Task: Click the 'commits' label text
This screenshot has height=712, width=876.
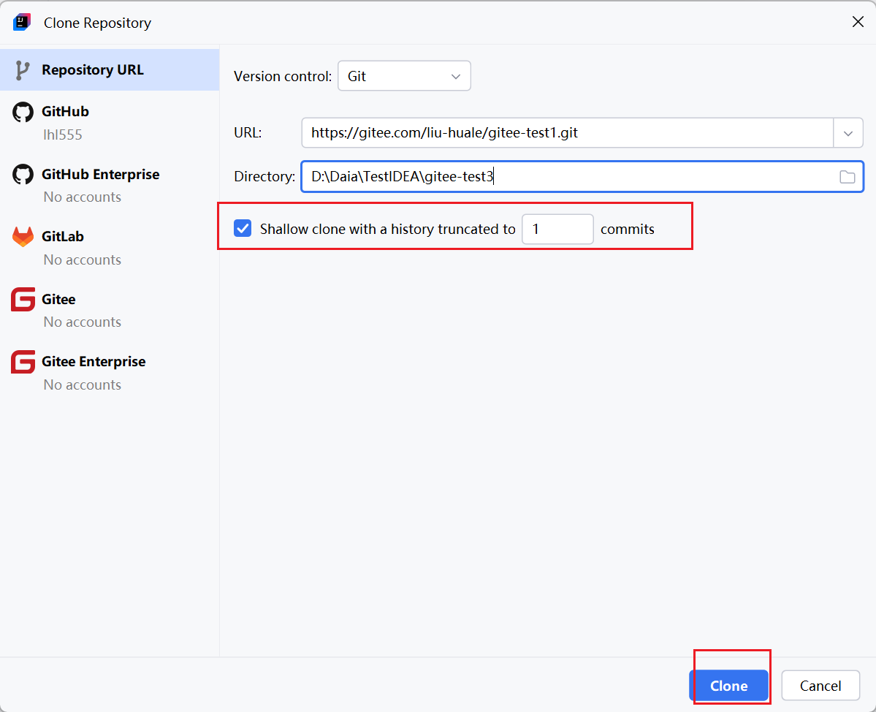Action: click(x=628, y=229)
